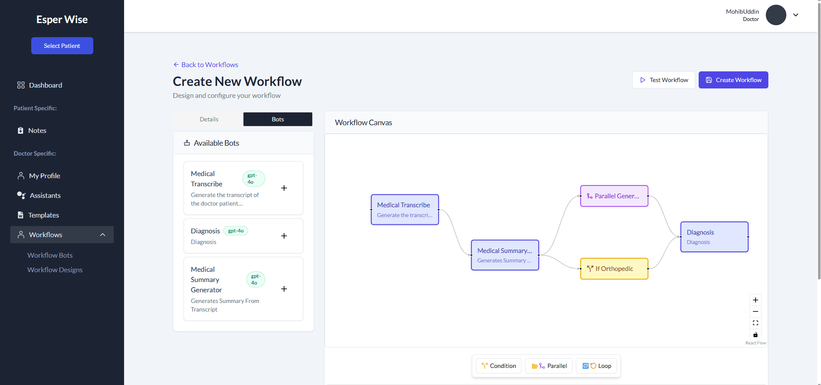This screenshot has height=385, width=821.
Task: Select the Loop node tool
Action: [x=596, y=366]
